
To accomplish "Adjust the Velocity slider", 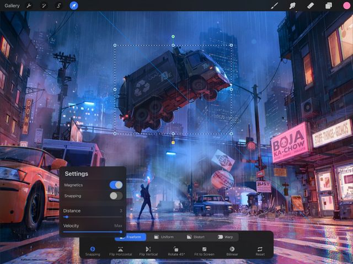I will (x=93, y=232).
